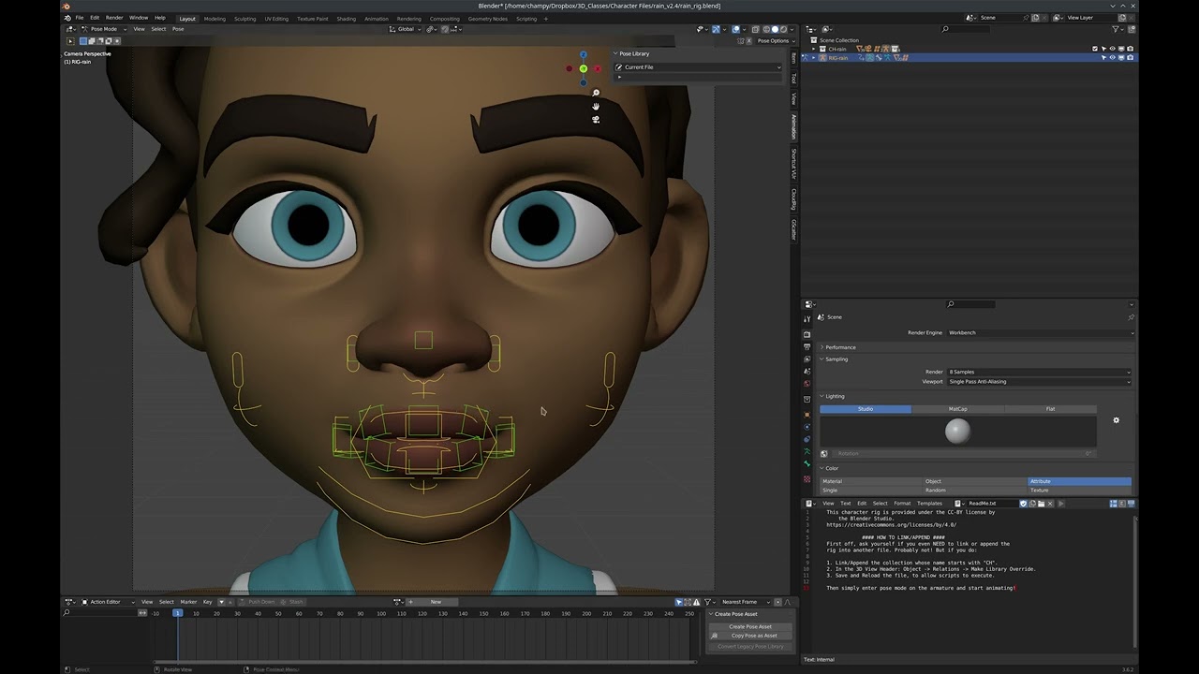Open the Pose Library Current File dropdown
This screenshot has height=674, width=1199.
coord(698,67)
